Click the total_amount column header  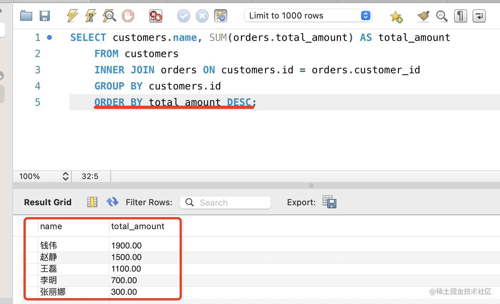coord(138,226)
